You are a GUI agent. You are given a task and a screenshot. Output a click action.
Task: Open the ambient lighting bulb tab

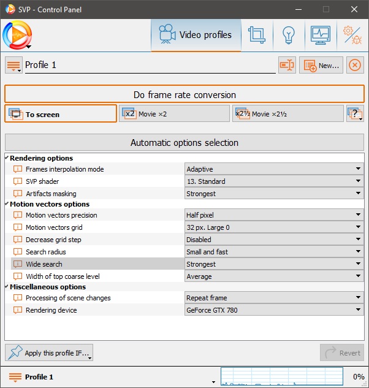click(x=289, y=35)
